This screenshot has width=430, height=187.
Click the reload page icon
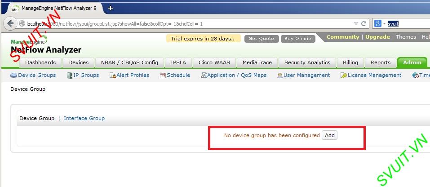tap(364, 23)
